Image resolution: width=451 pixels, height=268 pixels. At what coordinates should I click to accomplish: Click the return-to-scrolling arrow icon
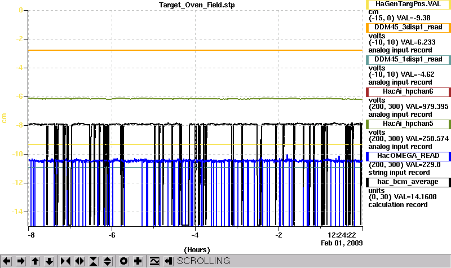click(x=169, y=261)
